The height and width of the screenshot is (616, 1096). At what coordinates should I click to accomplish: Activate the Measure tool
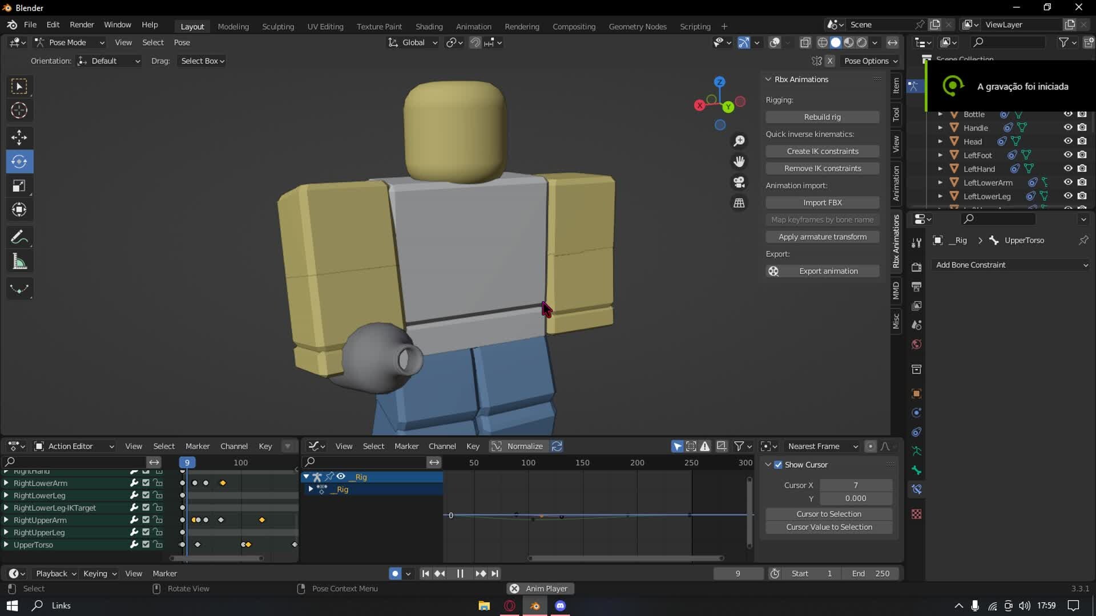19,261
